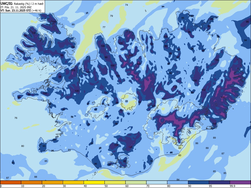Click the "74" humidity value on map
The image size is (251, 188).
click(x=127, y=5)
